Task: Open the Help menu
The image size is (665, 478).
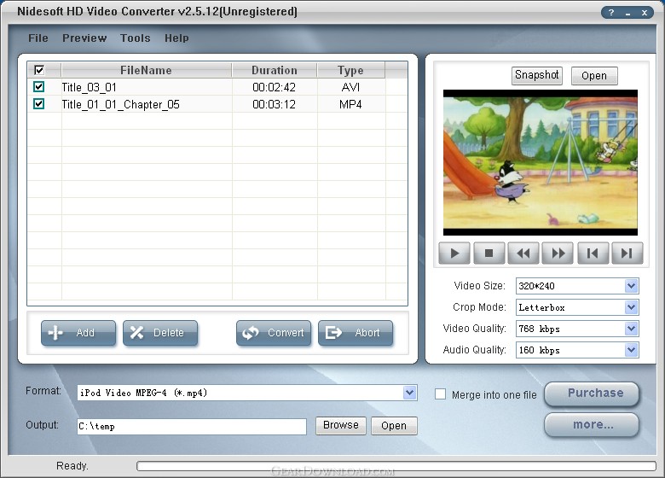Action: [176, 38]
